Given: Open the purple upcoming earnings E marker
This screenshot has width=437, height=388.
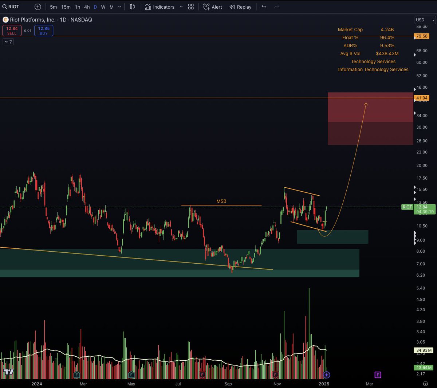Looking at the screenshot, I should pyautogui.click(x=378, y=375).
